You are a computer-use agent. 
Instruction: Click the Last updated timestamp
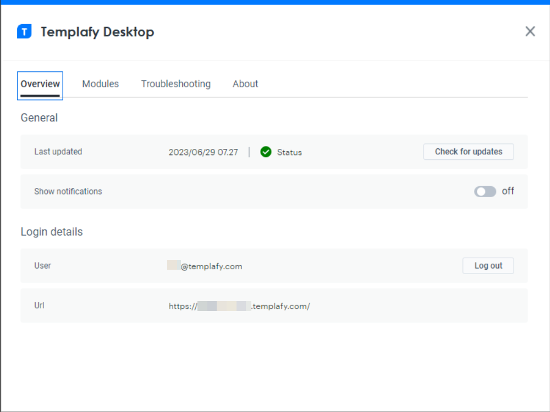tap(204, 152)
